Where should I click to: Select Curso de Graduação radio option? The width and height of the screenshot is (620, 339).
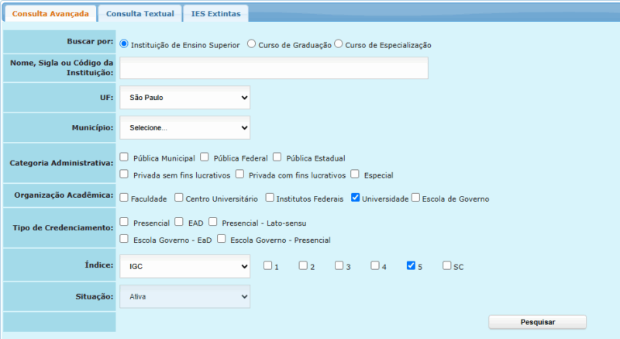(251, 44)
